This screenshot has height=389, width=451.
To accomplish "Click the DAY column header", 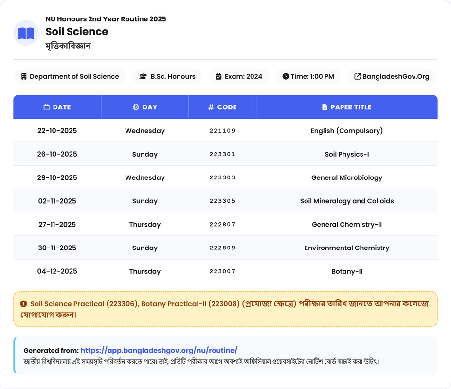I will coord(145,107).
